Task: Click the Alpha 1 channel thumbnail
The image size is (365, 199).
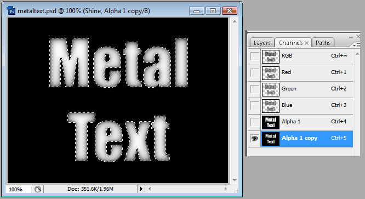Action: coord(271,122)
